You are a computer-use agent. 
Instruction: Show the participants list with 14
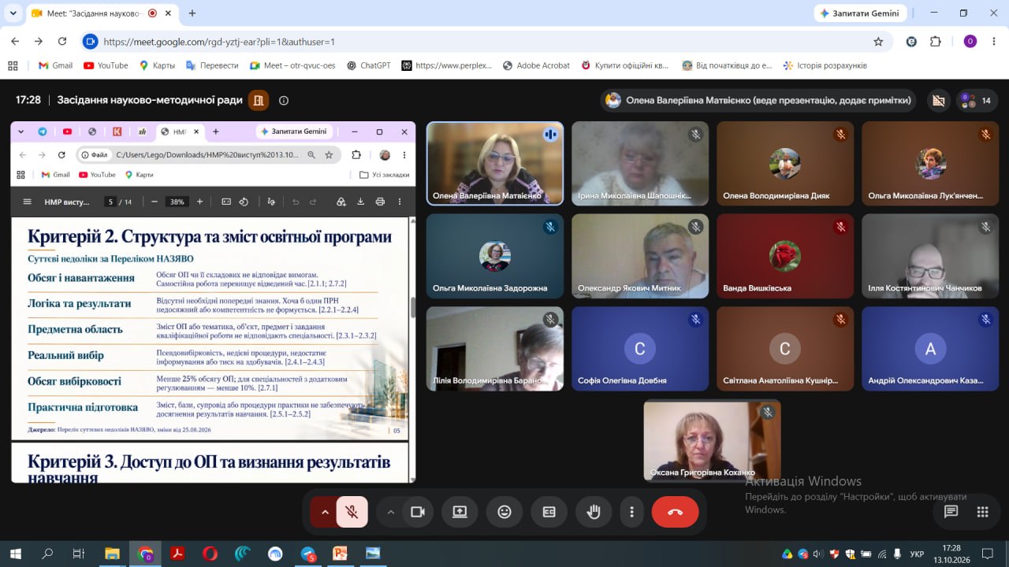pos(976,100)
